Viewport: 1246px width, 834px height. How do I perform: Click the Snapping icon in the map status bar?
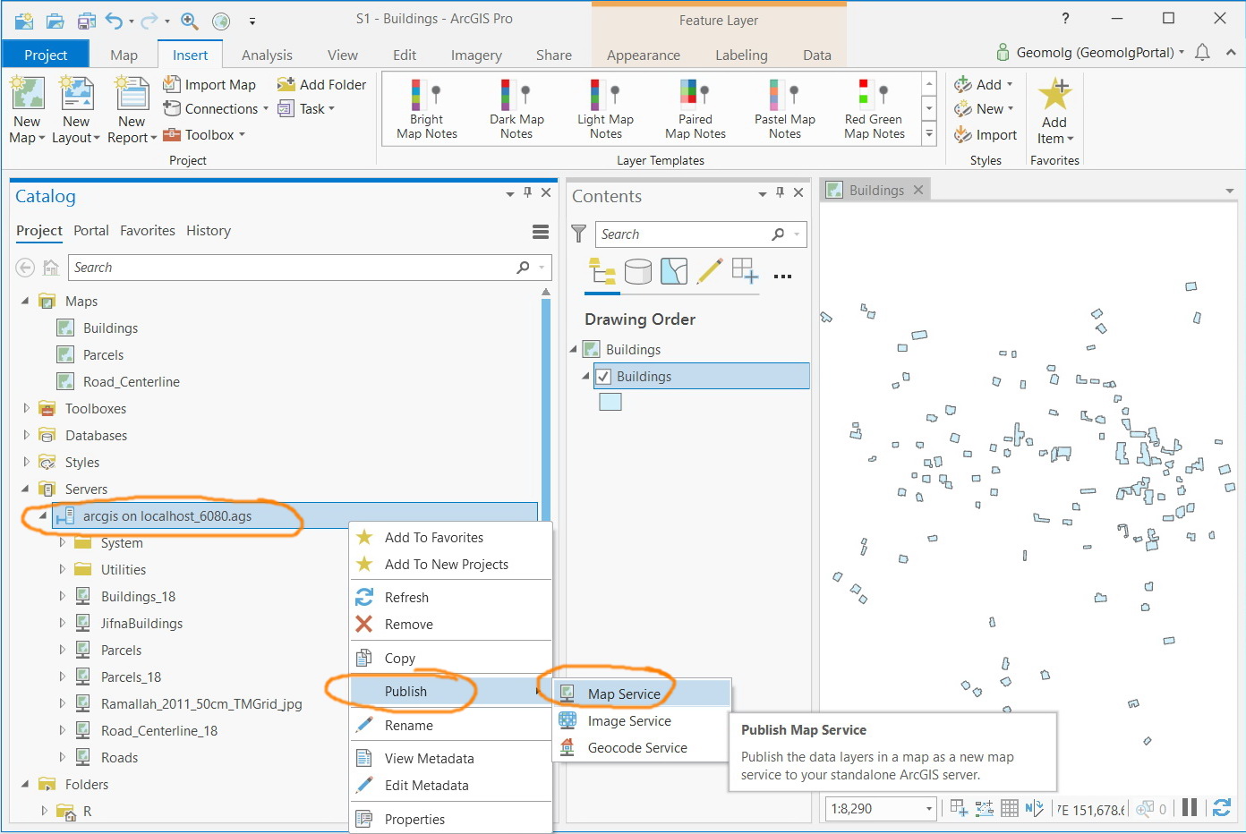click(984, 808)
